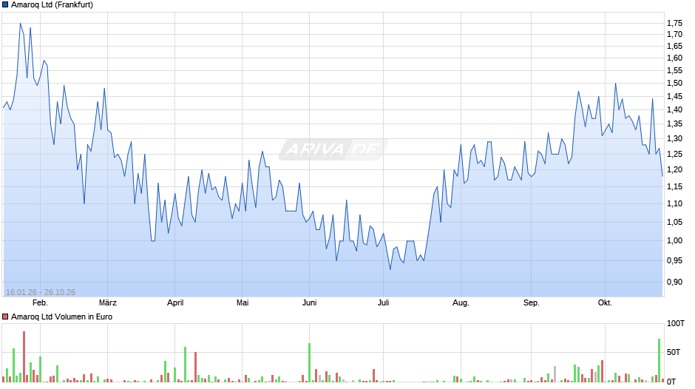This screenshot has height=389, width=695.
Task: Click the tall red volume bar before Feb.
Action: (x=24, y=356)
